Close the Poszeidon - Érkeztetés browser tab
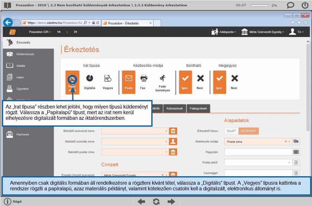 pos(150,23)
